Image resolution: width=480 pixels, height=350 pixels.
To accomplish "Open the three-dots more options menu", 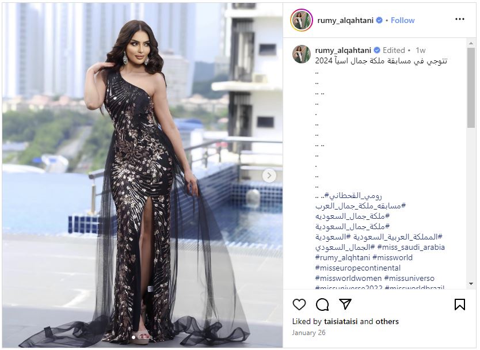I will click(x=459, y=20).
